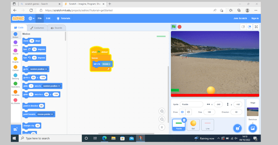Switch to the Code tab
This screenshot has width=278, height=145.
tap(19, 28)
